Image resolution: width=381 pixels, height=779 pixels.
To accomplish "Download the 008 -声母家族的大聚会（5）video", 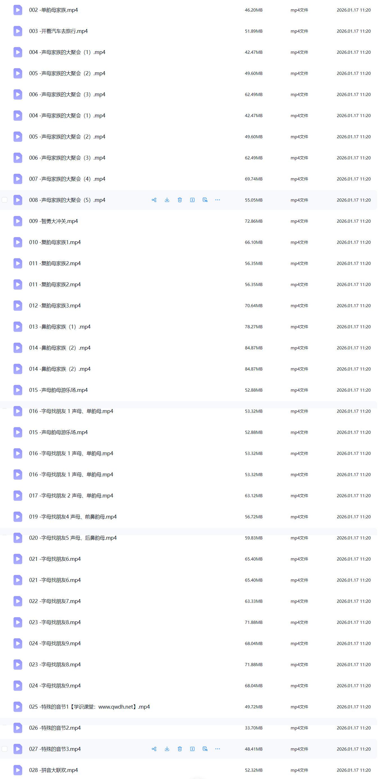I will coord(167,200).
